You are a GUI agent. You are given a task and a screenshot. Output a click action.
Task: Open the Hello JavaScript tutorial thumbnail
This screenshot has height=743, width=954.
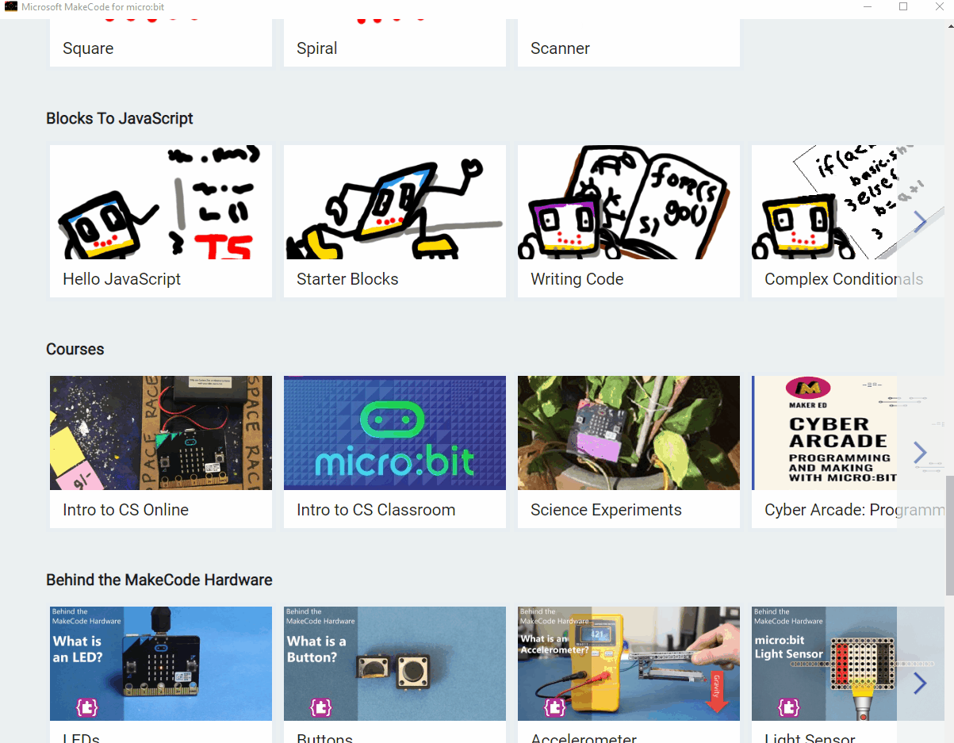[161, 202]
